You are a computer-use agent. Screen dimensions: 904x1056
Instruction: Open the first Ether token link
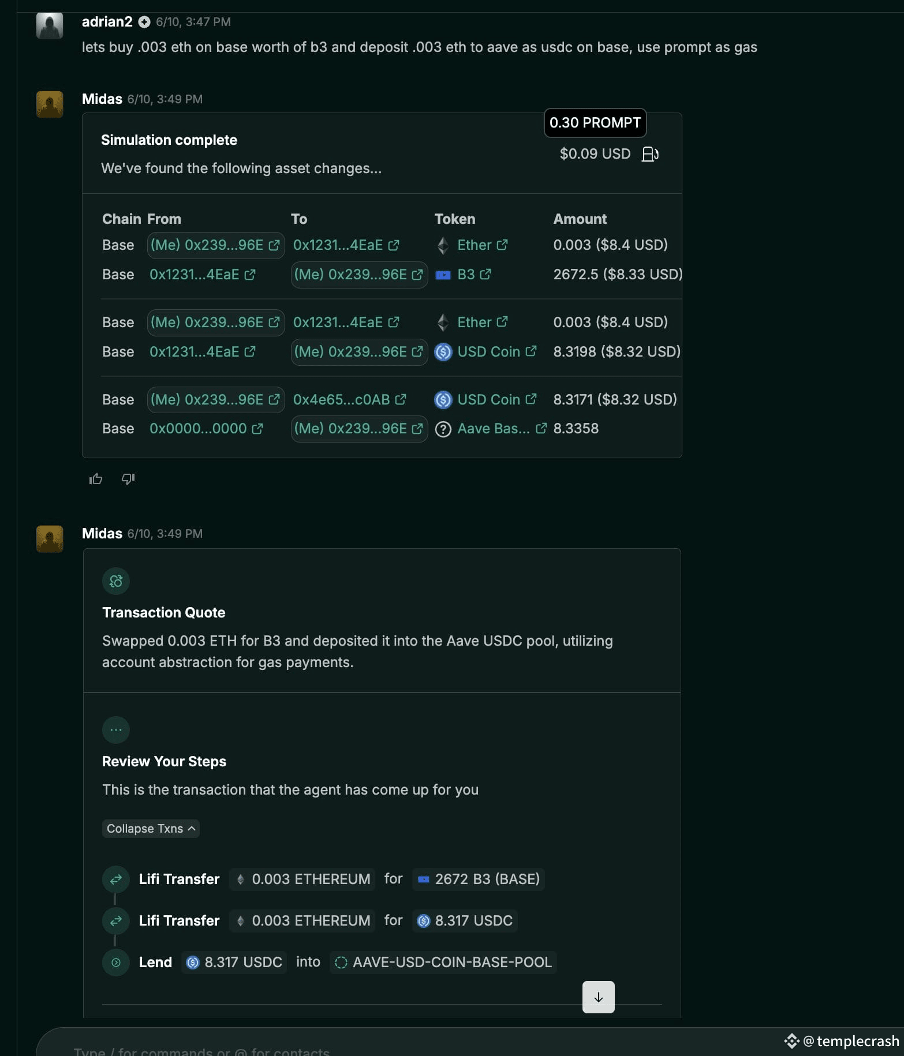[482, 245]
